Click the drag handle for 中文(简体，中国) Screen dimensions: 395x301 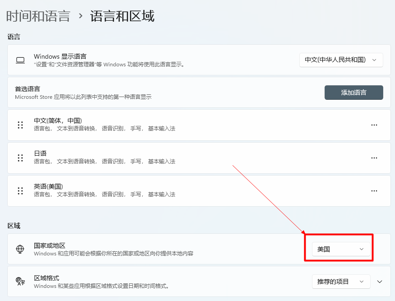[20, 125]
